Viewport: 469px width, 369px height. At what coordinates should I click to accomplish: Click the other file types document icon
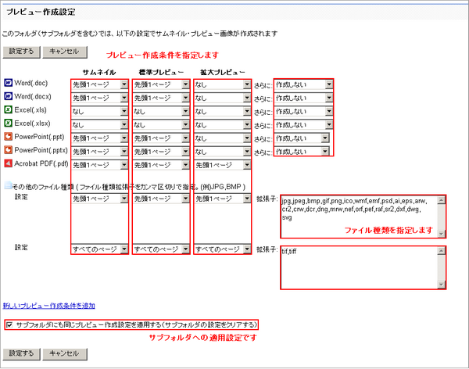tap(8, 185)
